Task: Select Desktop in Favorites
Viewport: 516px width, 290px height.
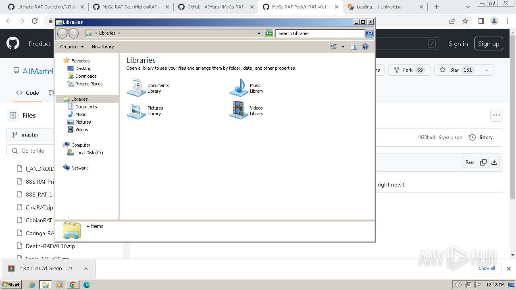Action: click(83, 68)
